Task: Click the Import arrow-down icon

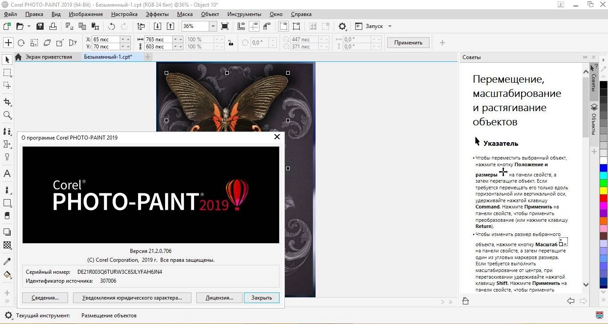Action: 158,26
